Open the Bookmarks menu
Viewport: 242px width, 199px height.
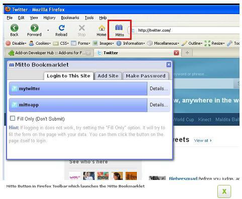click(x=70, y=18)
